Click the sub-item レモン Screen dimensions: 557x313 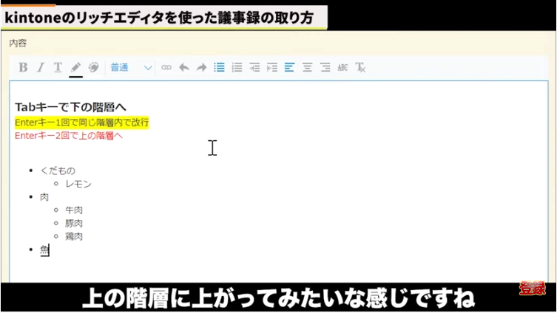[78, 184]
